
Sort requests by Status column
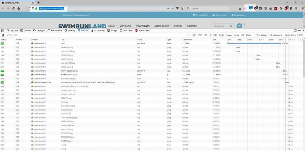(x=8, y=40)
